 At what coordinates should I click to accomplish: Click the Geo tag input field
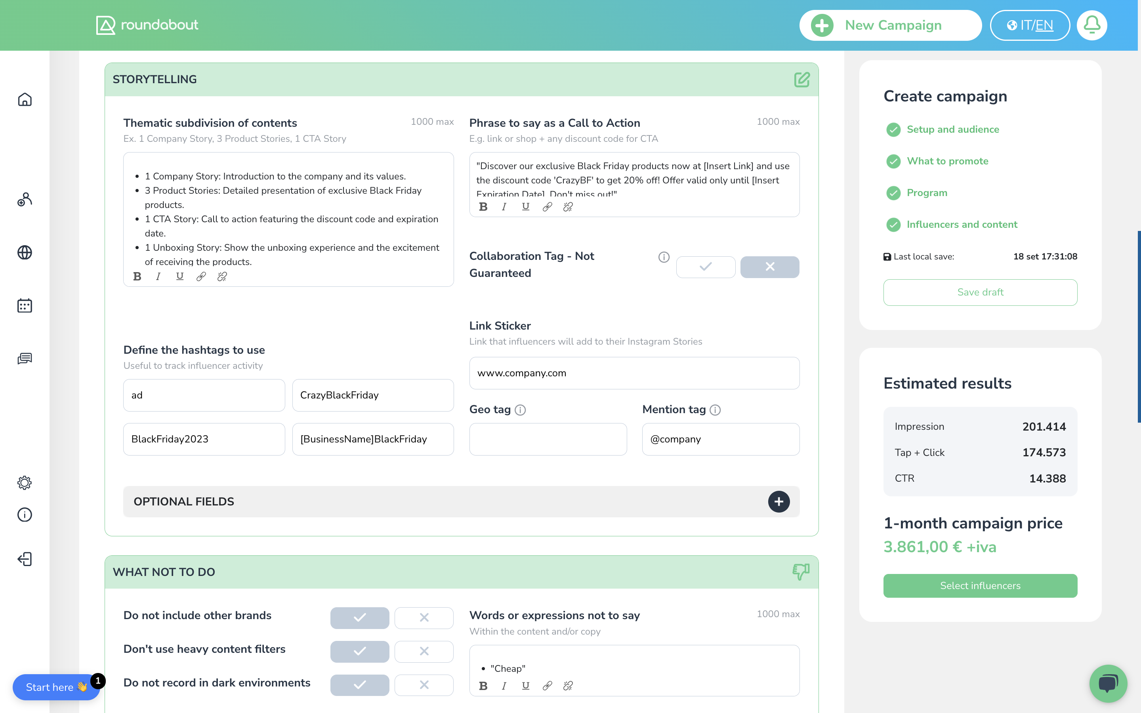point(548,439)
